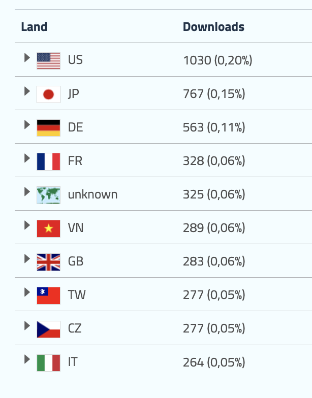
Task: Sort by the Land column header
Action: (x=34, y=27)
